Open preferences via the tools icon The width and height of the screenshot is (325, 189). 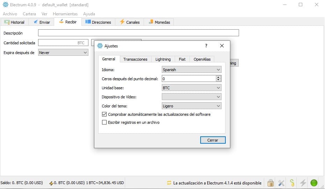(x=281, y=183)
